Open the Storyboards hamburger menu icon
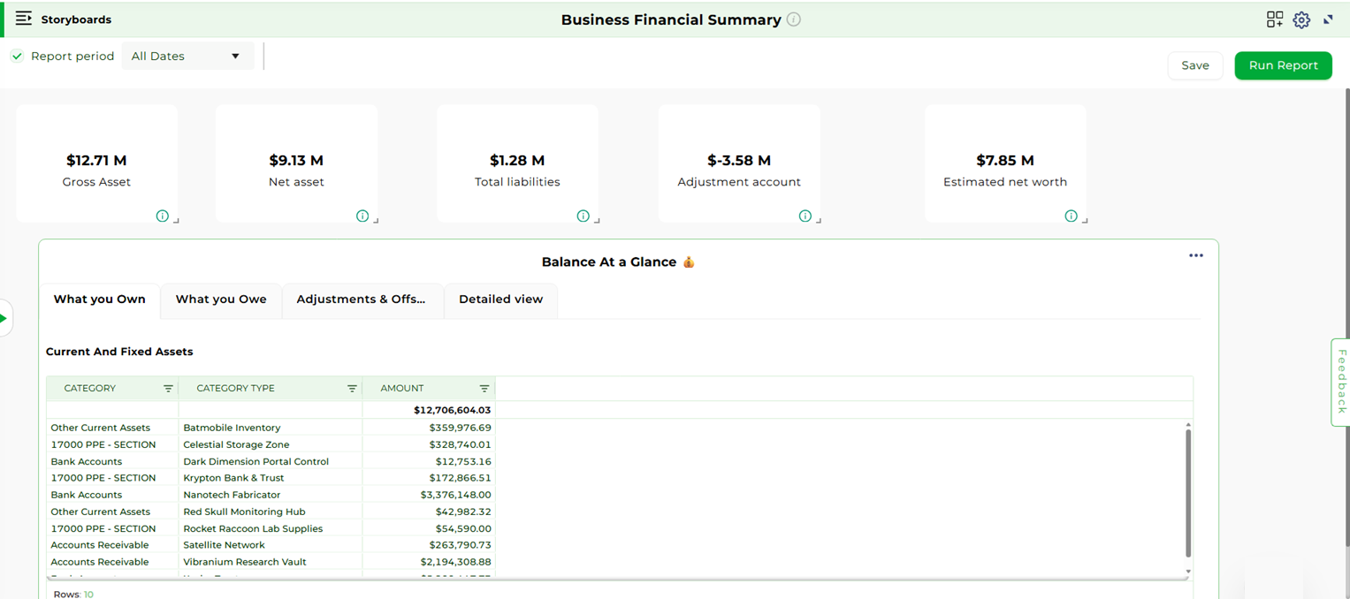The image size is (1350, 599). (x=24, y=19)
